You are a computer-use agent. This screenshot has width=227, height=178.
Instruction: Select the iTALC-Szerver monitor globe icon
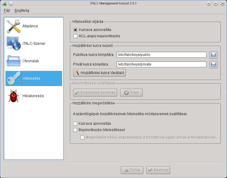pyautogui.click(x=14, y=43)
